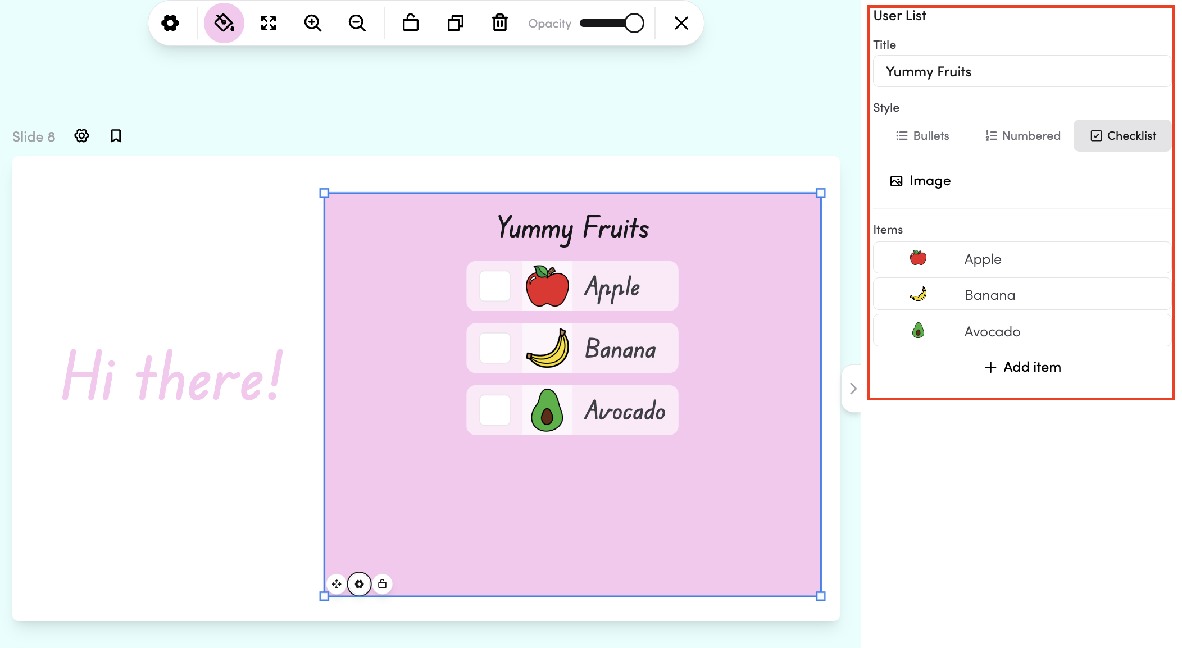Adjust the Opacity slider handle
Viewport: 1182px width, 648px height.
click(x=634, y=23)
